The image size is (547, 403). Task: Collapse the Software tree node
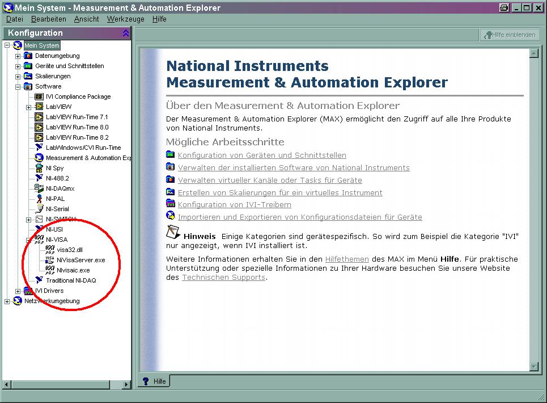[x=18, y=87]
